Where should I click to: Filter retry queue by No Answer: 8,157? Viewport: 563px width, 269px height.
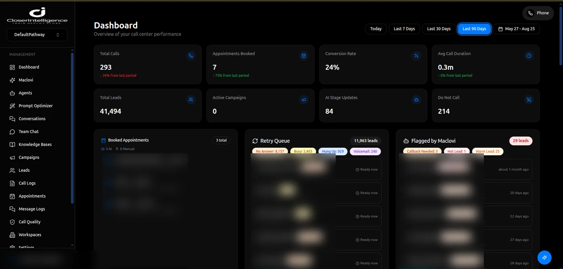[270, 152]
